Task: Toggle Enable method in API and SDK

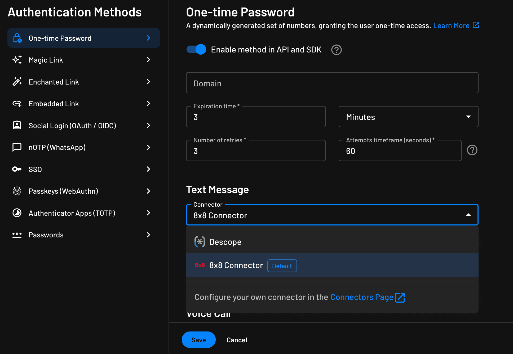Action: (x=196, y=49)
